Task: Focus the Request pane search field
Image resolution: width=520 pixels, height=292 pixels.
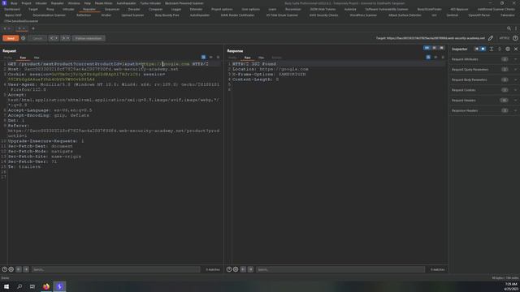Action: (x=115, y=269)
